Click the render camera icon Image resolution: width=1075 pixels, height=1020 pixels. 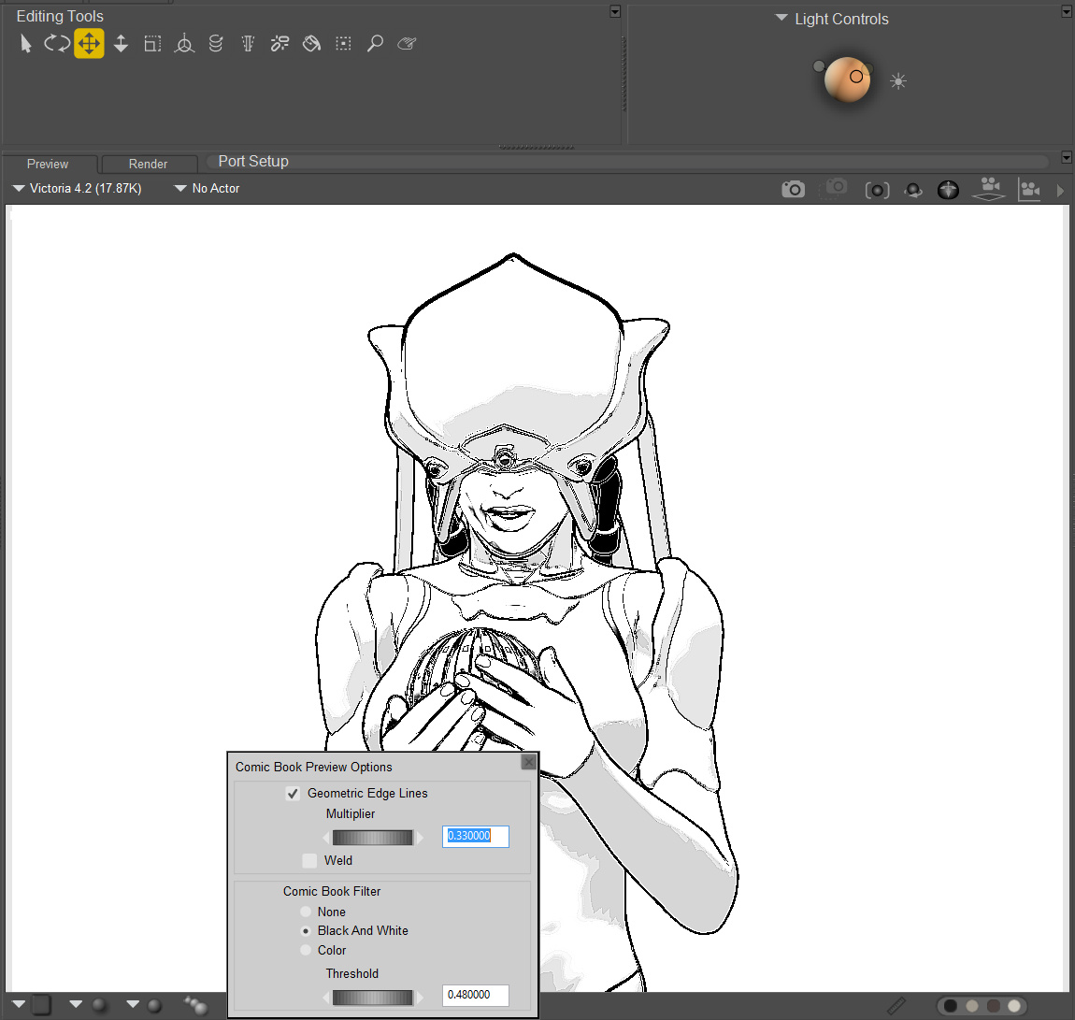[793, 190]
